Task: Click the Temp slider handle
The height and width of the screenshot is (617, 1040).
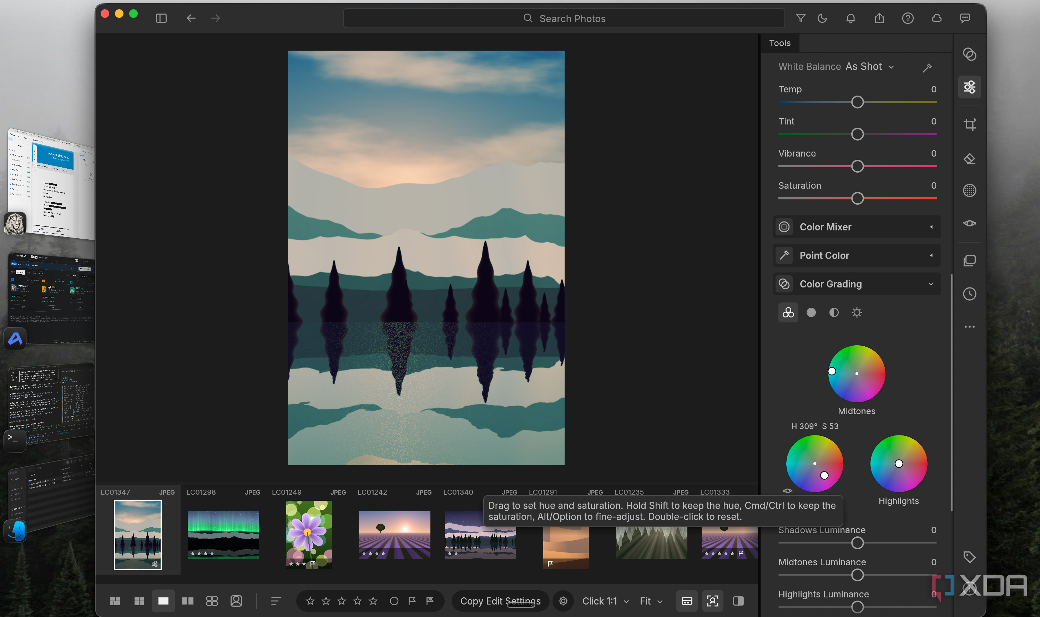Action: tap(857, 102)
